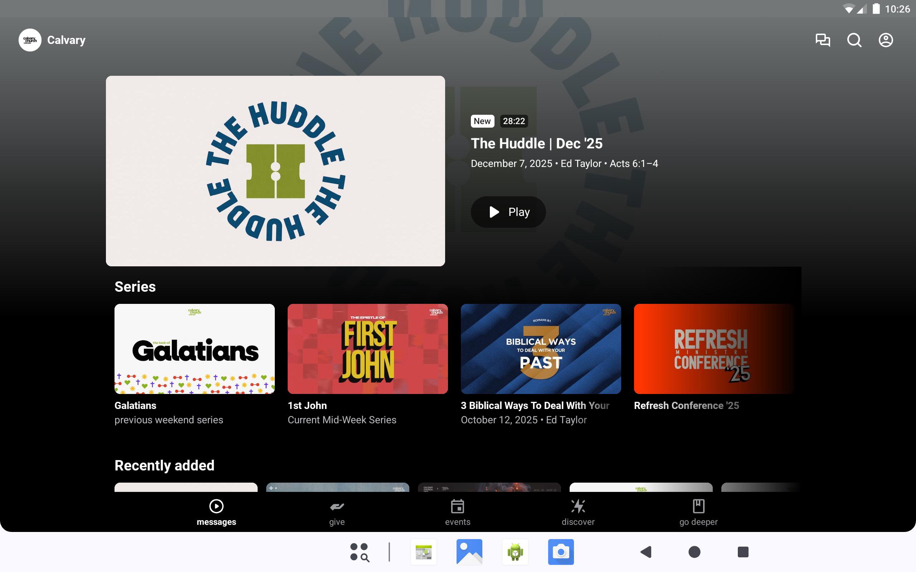The image size is (916, 572).
Task: Open the Galatians series thumbnail
Action: tap(195, 349)
